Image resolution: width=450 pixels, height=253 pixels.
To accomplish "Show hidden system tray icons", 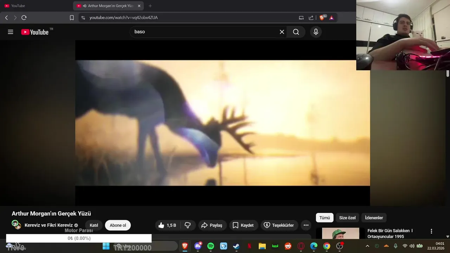I will click(367, 246).
